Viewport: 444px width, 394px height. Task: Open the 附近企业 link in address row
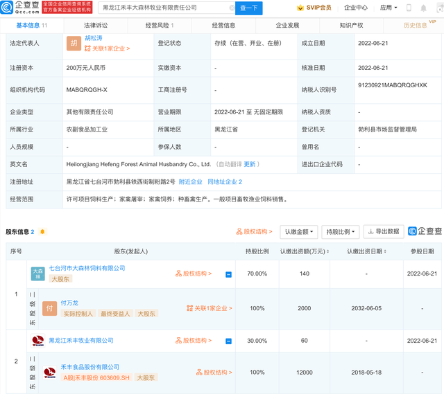pyautogui.click(x=190, y=182)
